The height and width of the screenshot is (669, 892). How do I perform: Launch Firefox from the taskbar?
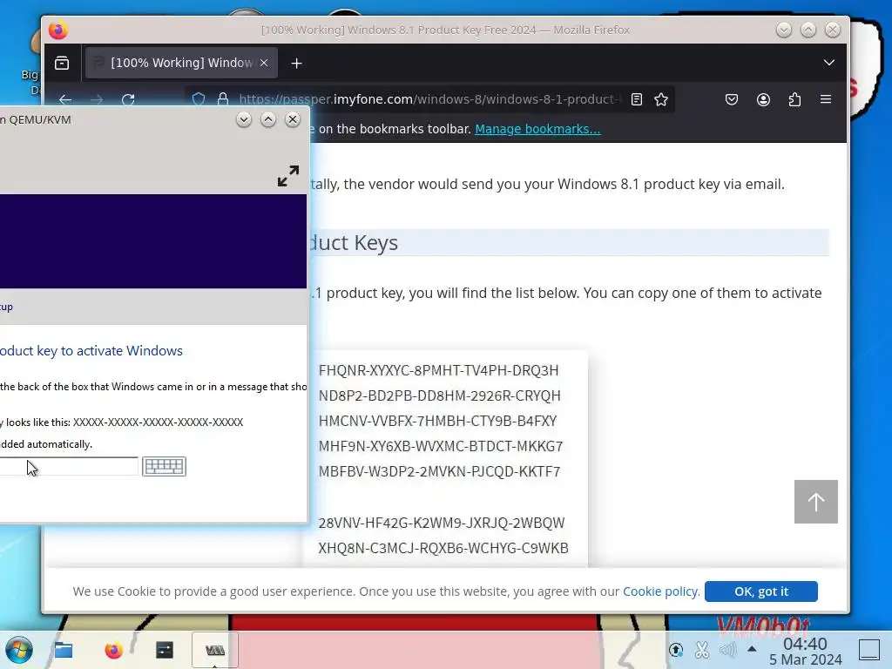tap(114, 650)
